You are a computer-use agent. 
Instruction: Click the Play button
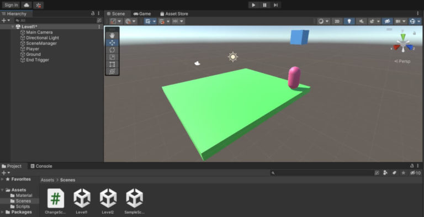(x=253, y=5)
